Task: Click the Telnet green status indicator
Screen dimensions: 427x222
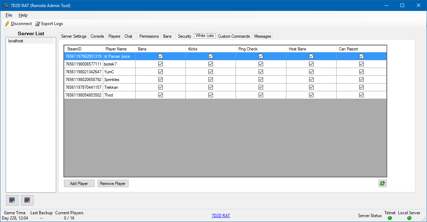Action: (390, 218)
